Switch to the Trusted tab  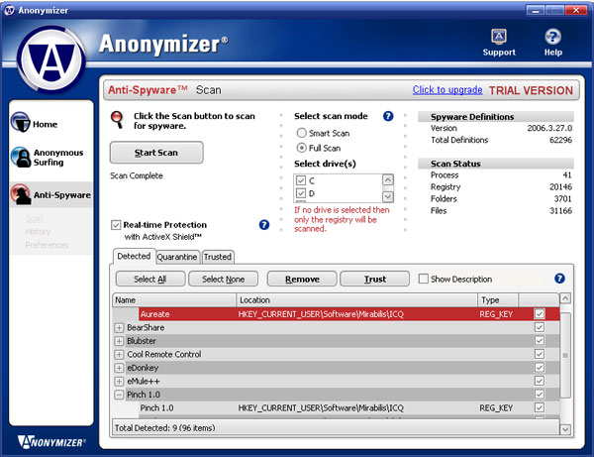(x=218, y=257)
